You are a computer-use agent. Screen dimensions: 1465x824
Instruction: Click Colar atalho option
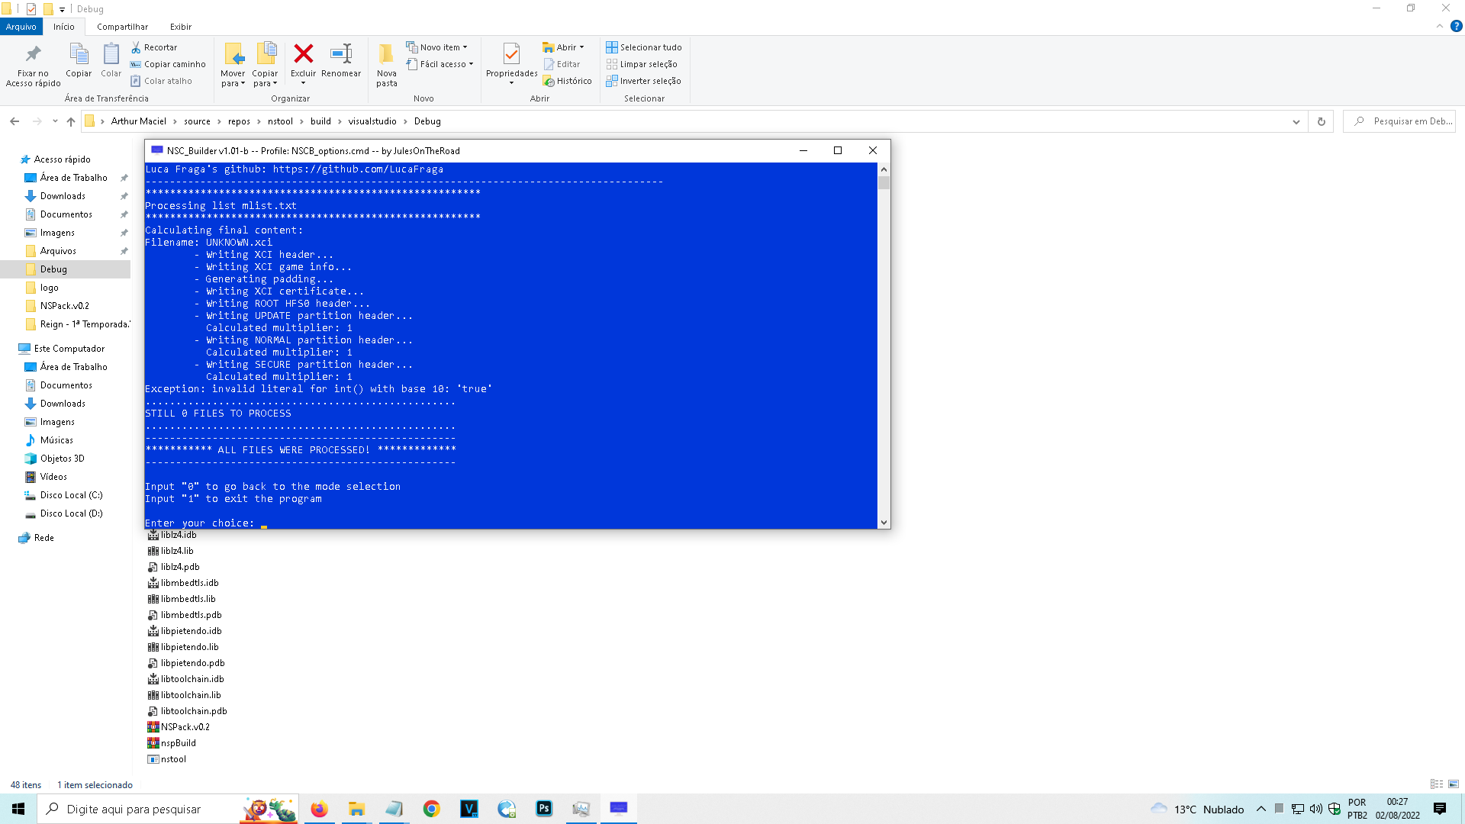pos(161,81)
